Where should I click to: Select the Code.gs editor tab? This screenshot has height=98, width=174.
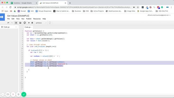pos(27,27)
